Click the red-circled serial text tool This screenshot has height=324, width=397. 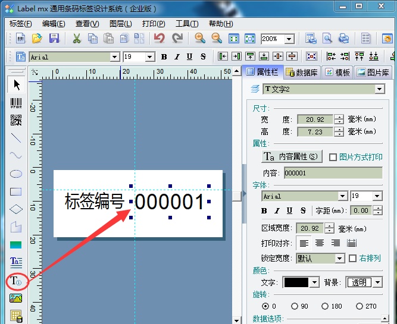point(16,281)
